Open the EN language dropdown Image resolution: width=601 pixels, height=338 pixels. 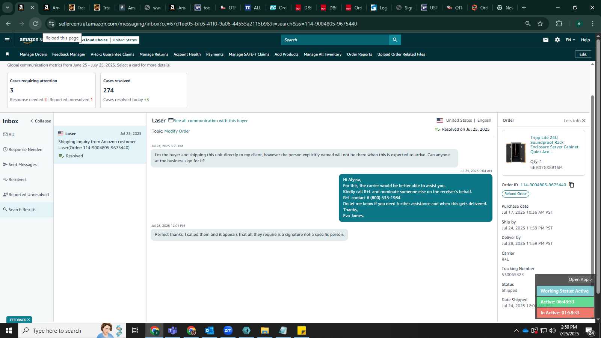(x=570, y=40)
